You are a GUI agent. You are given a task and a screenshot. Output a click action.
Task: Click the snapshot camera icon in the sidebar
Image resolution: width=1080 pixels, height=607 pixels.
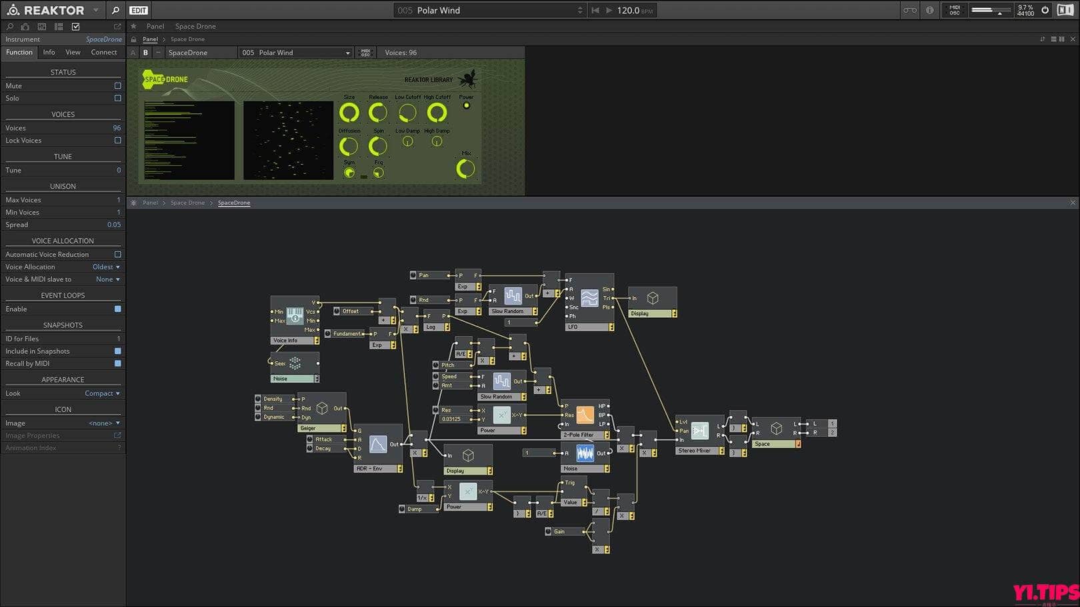click(25, 27)
